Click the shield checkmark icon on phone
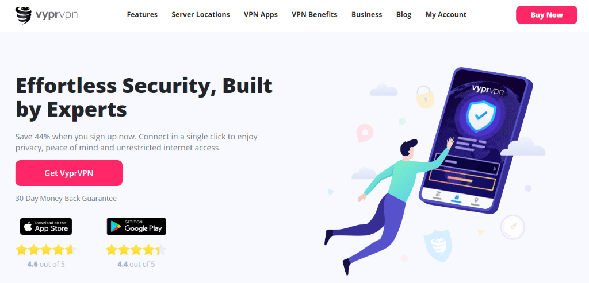589x283 pixels. point(481,116)
